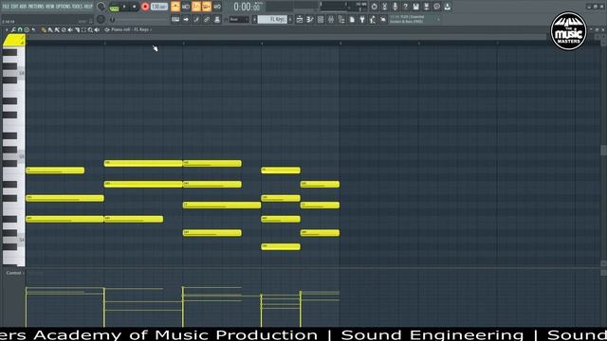Click the stop button in the transport
This screenshot has height=341, width=607.
[x=135, y=7]
